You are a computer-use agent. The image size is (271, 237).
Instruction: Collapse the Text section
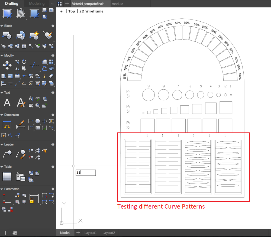(2, 93)
